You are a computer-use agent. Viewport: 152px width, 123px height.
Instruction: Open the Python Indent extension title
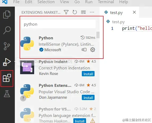pos(53,62)
